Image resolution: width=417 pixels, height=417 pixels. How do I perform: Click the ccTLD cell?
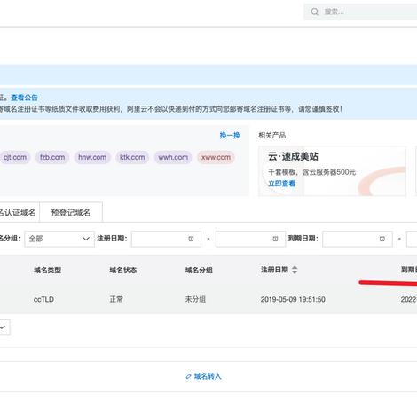pyautogui.click(x=43, y=299)
